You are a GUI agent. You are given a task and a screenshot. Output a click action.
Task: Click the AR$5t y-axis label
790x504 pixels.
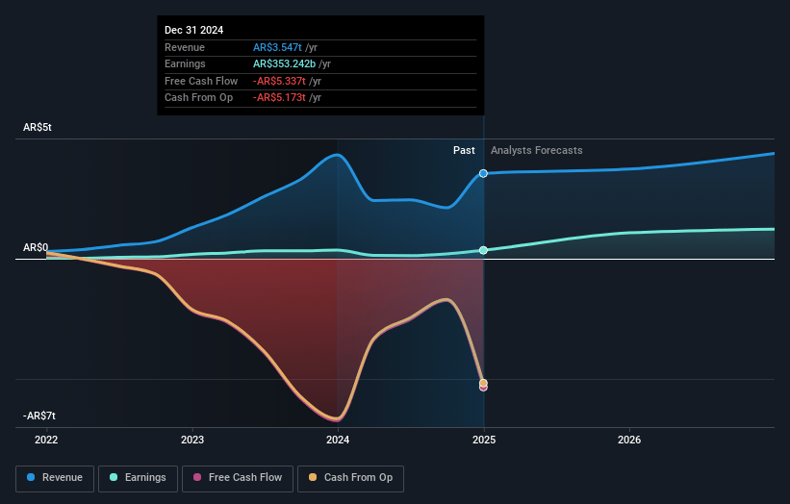pyautogui.click(x=38, y=127)
